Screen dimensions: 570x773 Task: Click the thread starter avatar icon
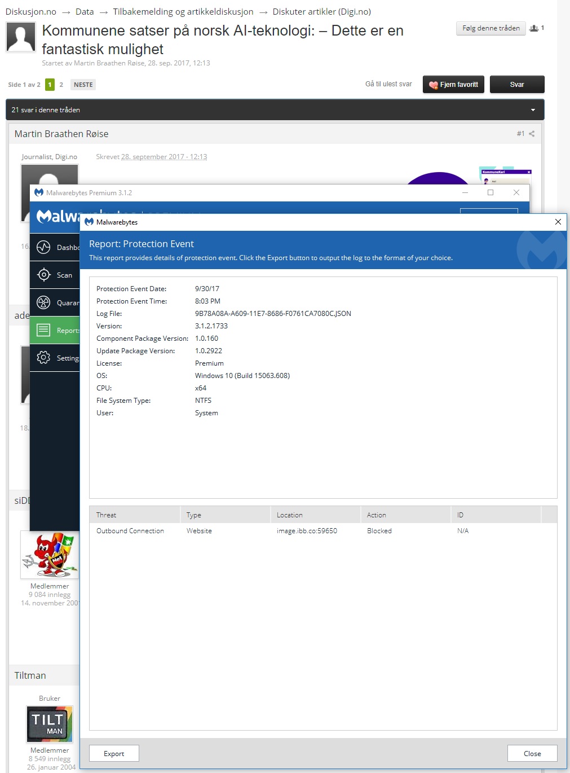click(21, 37)
